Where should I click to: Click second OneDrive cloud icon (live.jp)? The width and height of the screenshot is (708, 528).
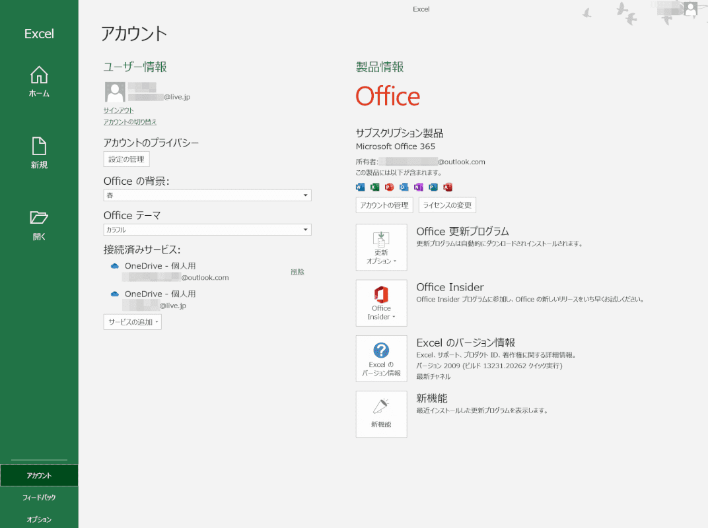coord(115,294)
